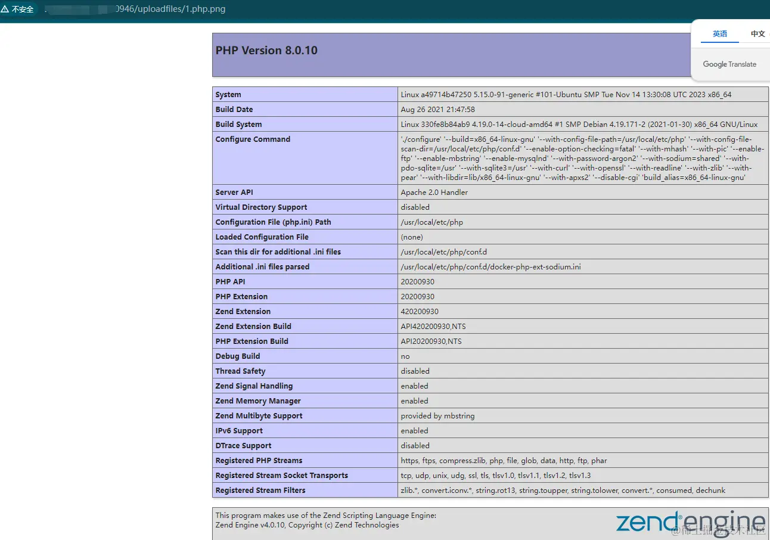Click the Configure Command label

(x=253, y=139)
